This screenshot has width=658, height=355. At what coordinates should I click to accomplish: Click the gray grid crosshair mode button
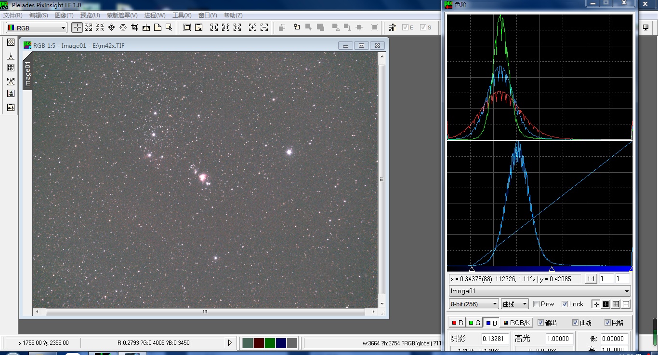pyautogui.click(x=616, y=304)
